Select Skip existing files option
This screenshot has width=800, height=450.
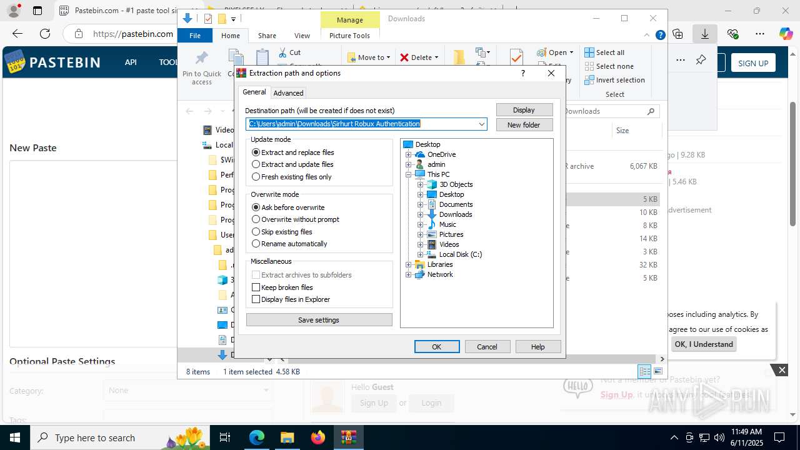click(282, 232)
